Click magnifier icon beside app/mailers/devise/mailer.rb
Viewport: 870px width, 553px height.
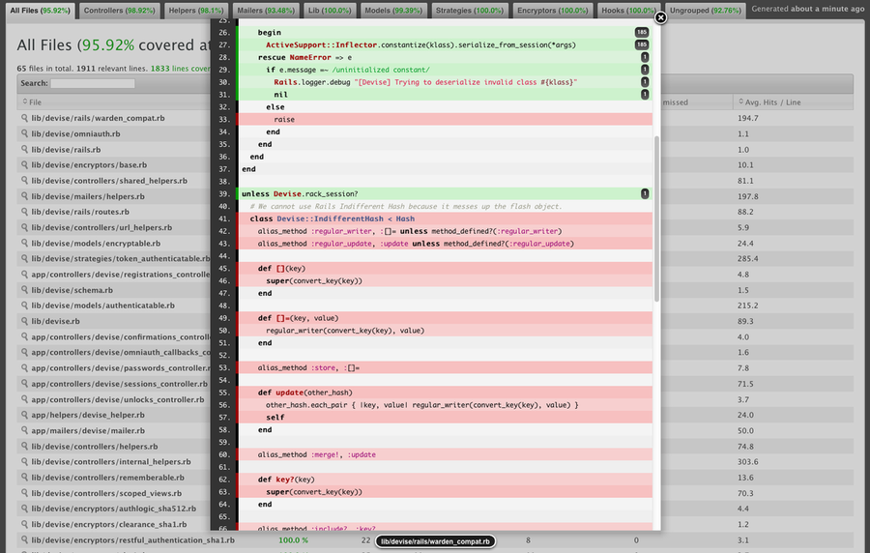click(25, 430)
